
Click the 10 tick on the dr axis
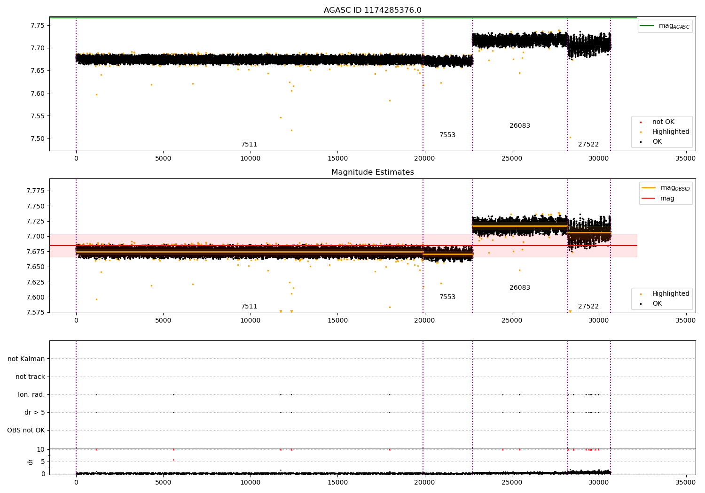(x=41, y=449)
